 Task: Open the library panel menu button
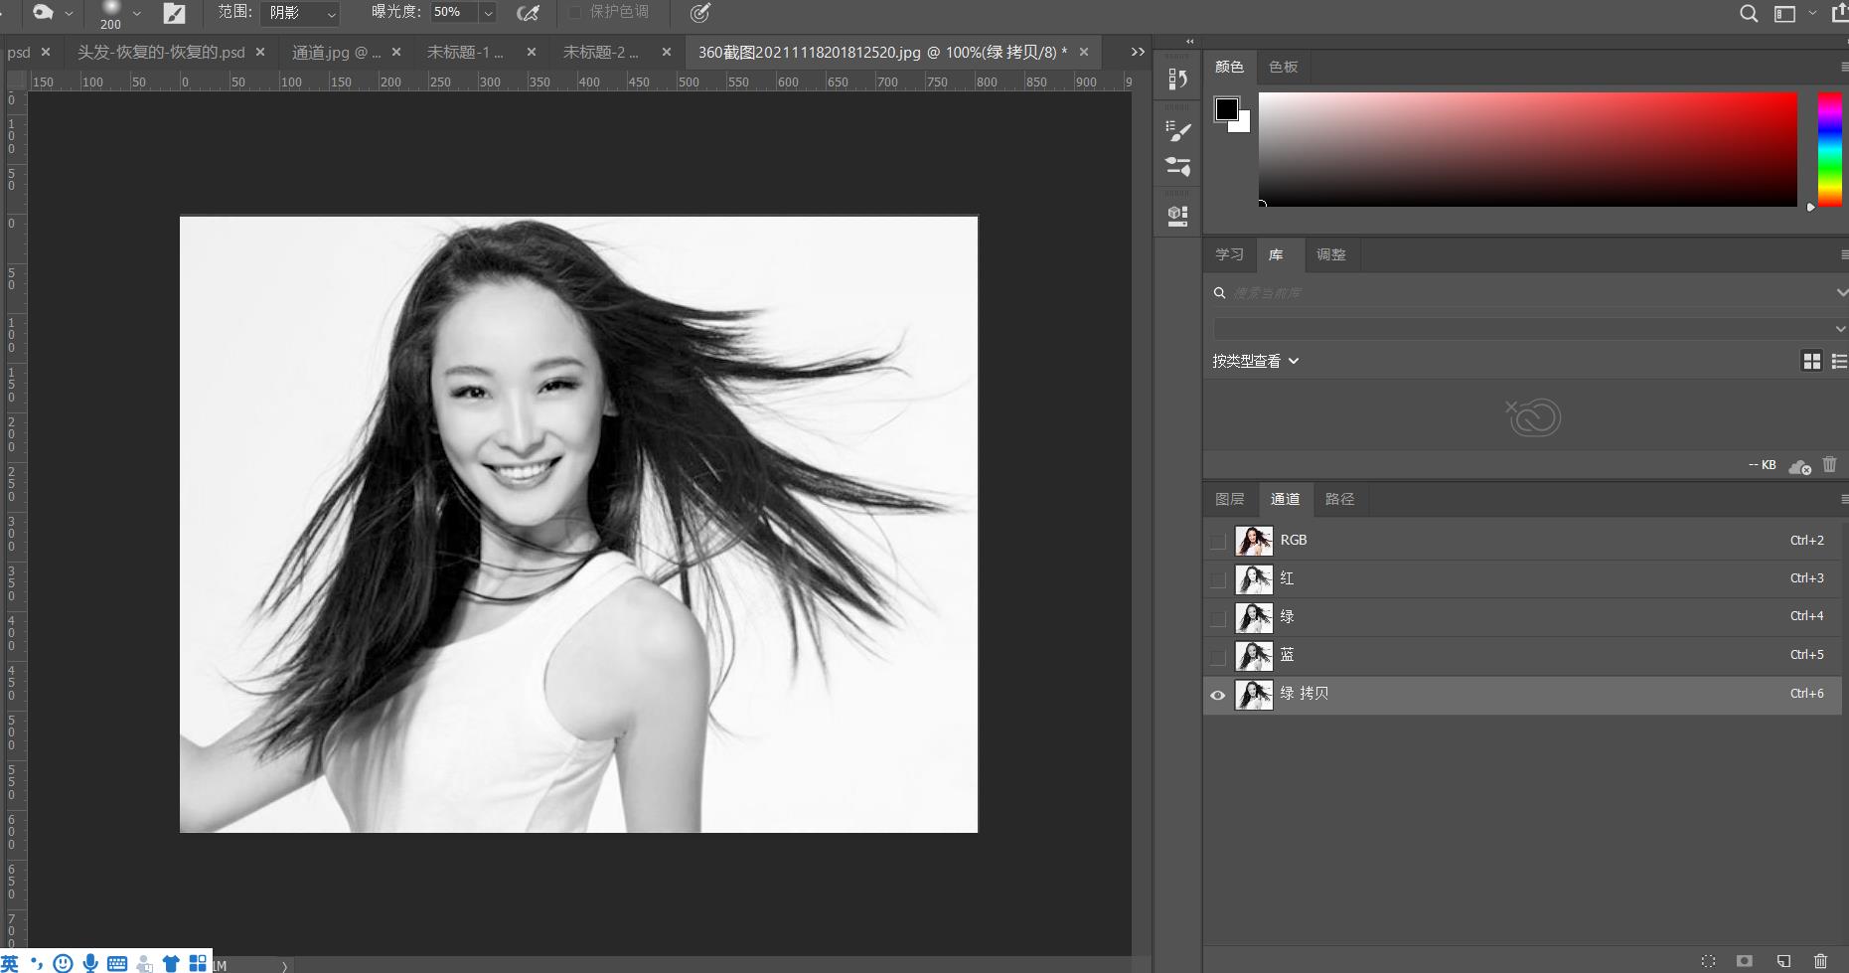[1843, 254]
